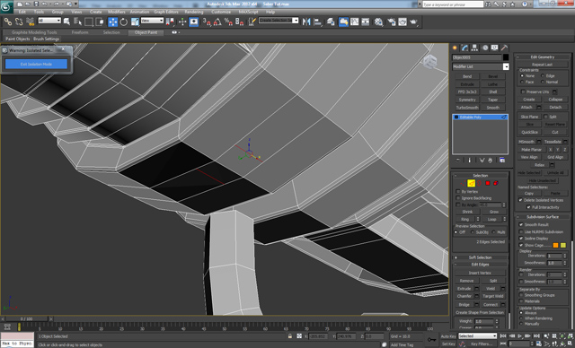Toggle the 3D Snaps icon

[207, 22]
